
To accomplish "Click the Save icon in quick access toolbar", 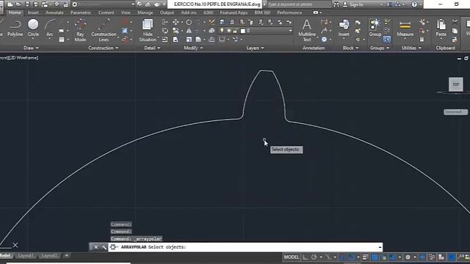I will click(27, 4).
